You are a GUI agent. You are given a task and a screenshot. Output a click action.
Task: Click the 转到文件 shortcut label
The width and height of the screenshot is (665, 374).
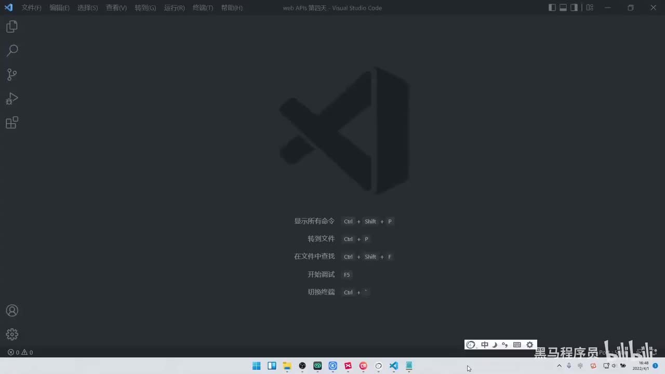tap(321, 239)
